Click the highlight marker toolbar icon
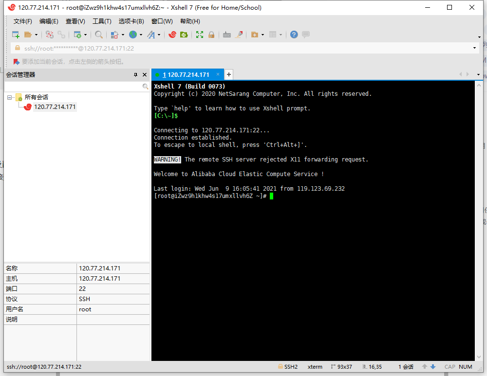The image size is (487, 376). pos(239,35)
